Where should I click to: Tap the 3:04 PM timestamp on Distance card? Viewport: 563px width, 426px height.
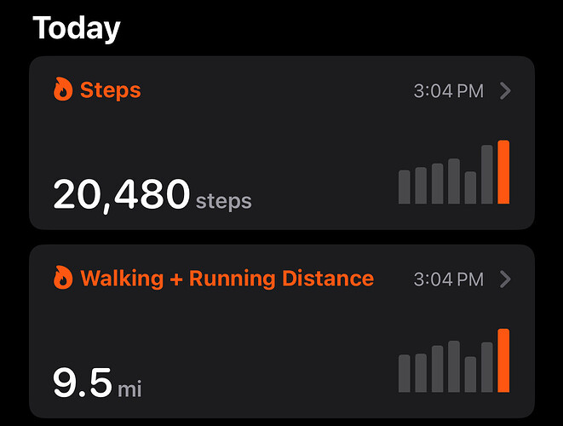[449, 279]
